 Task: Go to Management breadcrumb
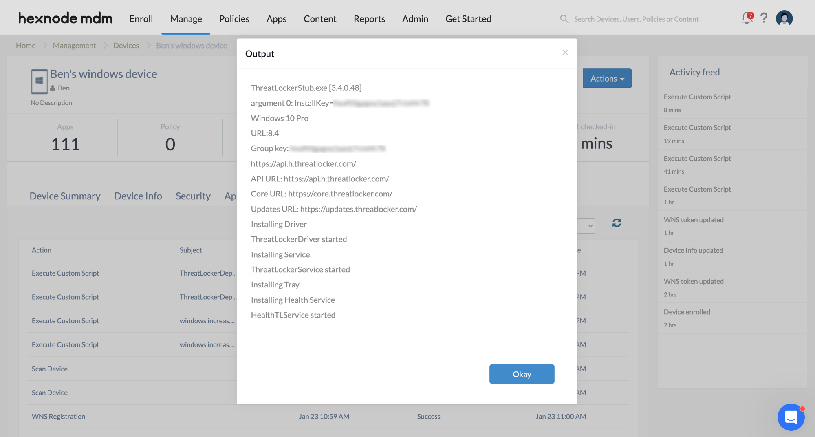point(74,45)
